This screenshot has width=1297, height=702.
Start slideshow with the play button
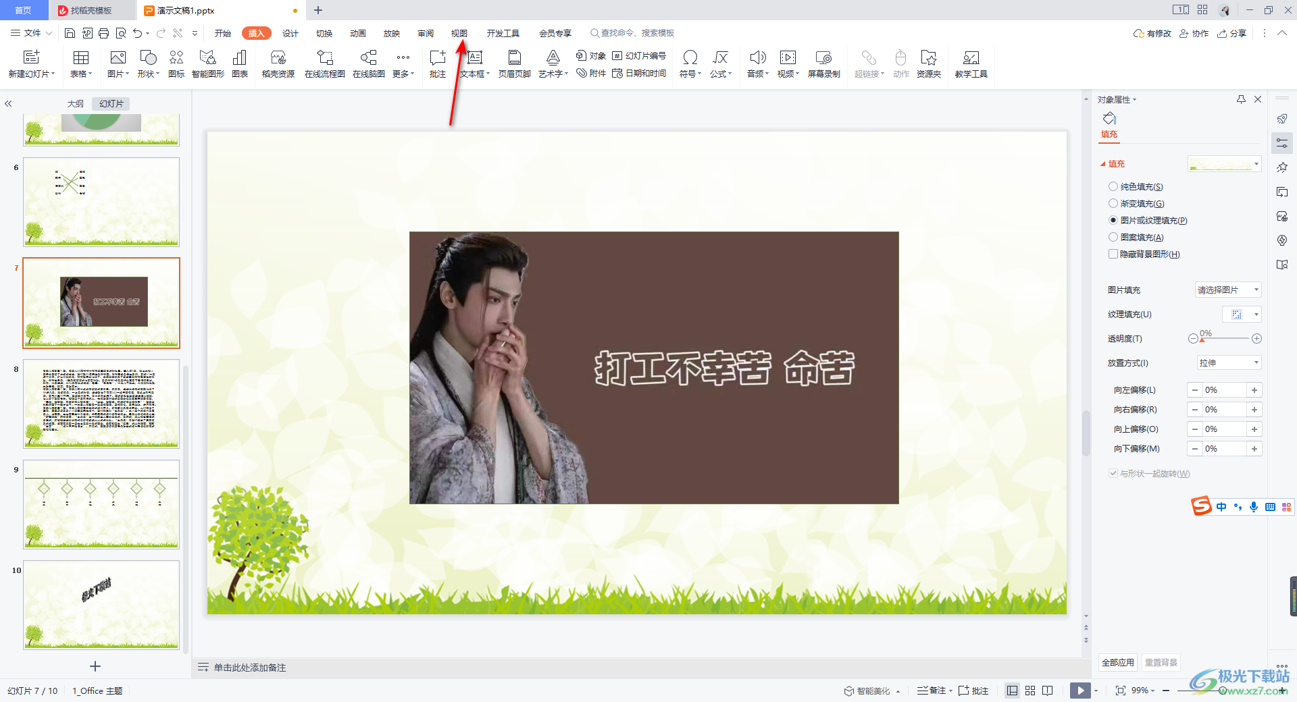click(x=1080, y=691)
